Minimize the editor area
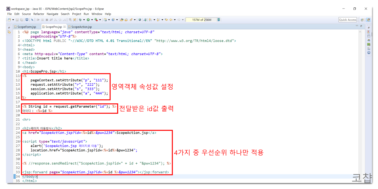 coord(357,26)
